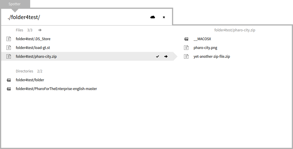The image size is (293, 149).
Task: Click folder icon beside PharoForTheEnterprise-english-master
Action: pyautogui.click(x=8, y=89)
